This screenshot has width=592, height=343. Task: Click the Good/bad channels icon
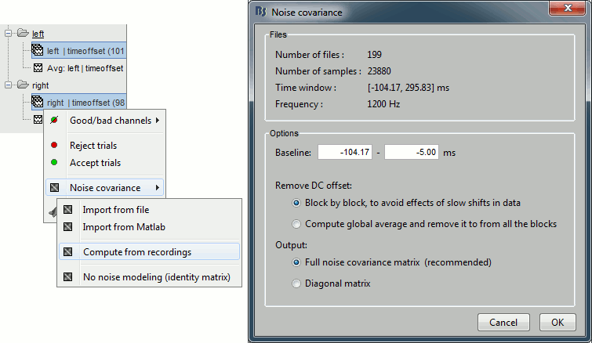pos(53,121)
